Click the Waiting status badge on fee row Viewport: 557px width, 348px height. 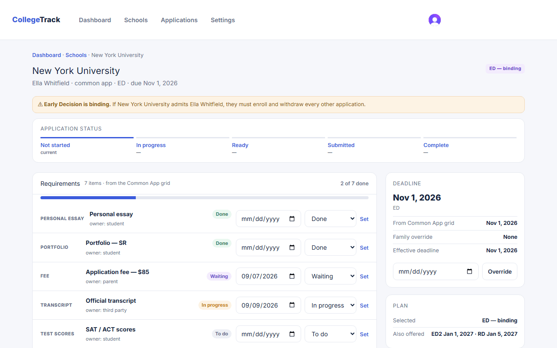219,276
